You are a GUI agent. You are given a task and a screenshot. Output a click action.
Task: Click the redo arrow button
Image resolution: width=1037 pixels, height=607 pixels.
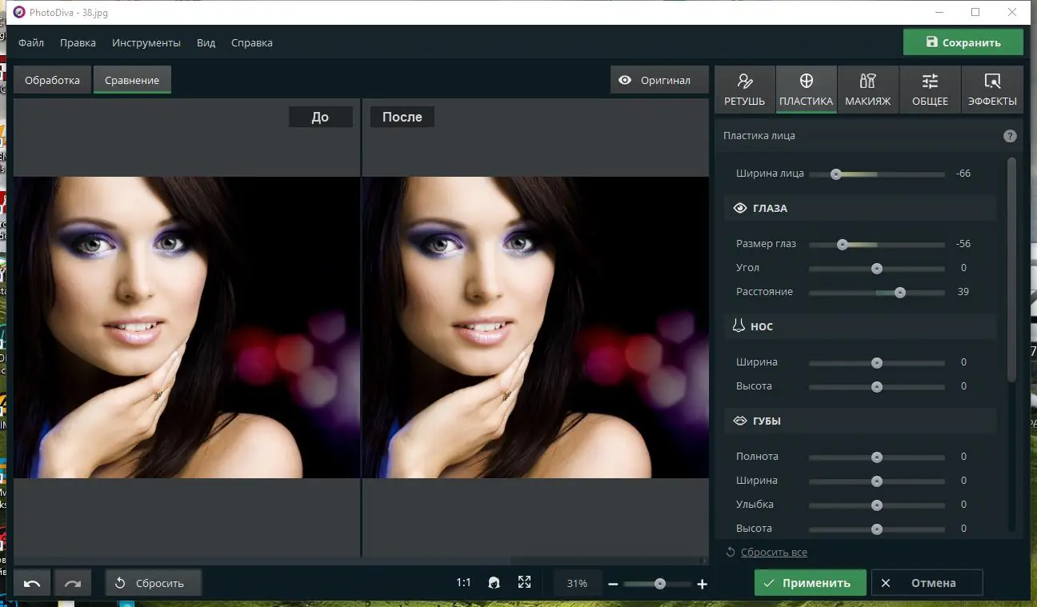[x=73, y=583]
